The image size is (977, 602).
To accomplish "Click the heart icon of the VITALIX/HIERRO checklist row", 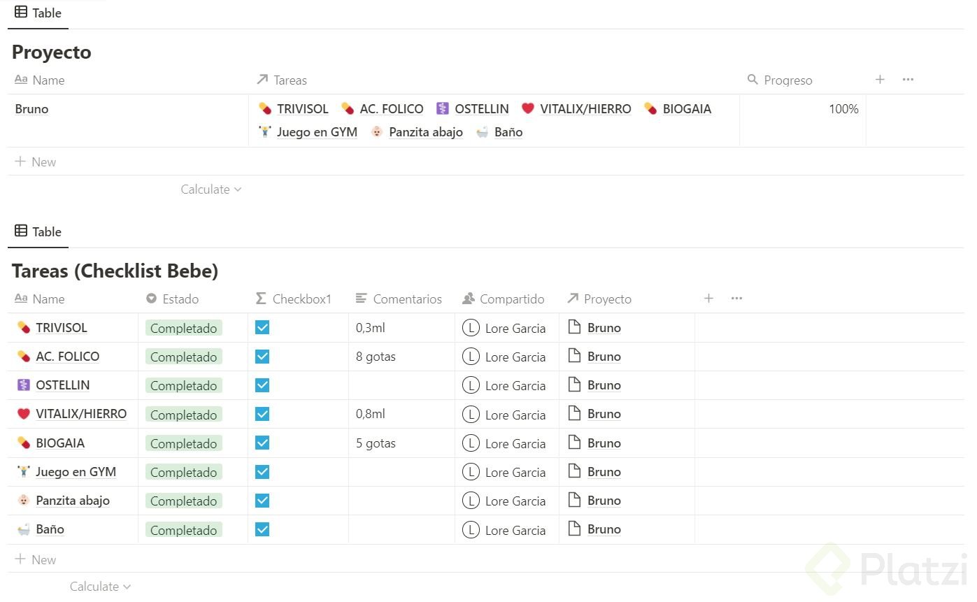I will tap(24, 414).
